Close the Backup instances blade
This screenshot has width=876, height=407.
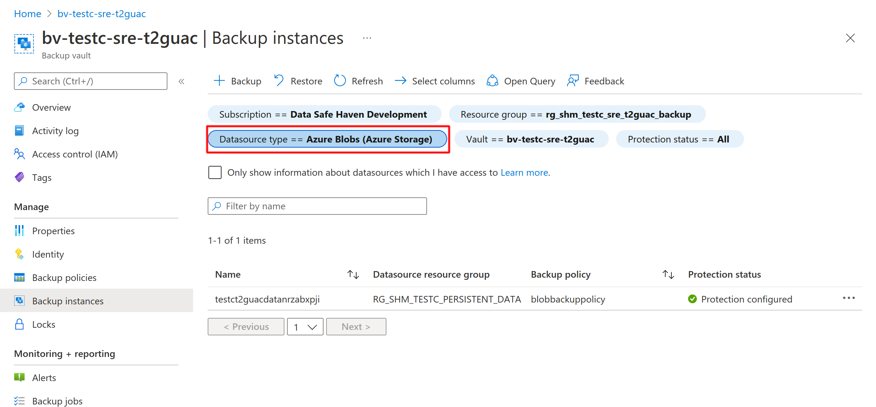[x=850, y=38]
